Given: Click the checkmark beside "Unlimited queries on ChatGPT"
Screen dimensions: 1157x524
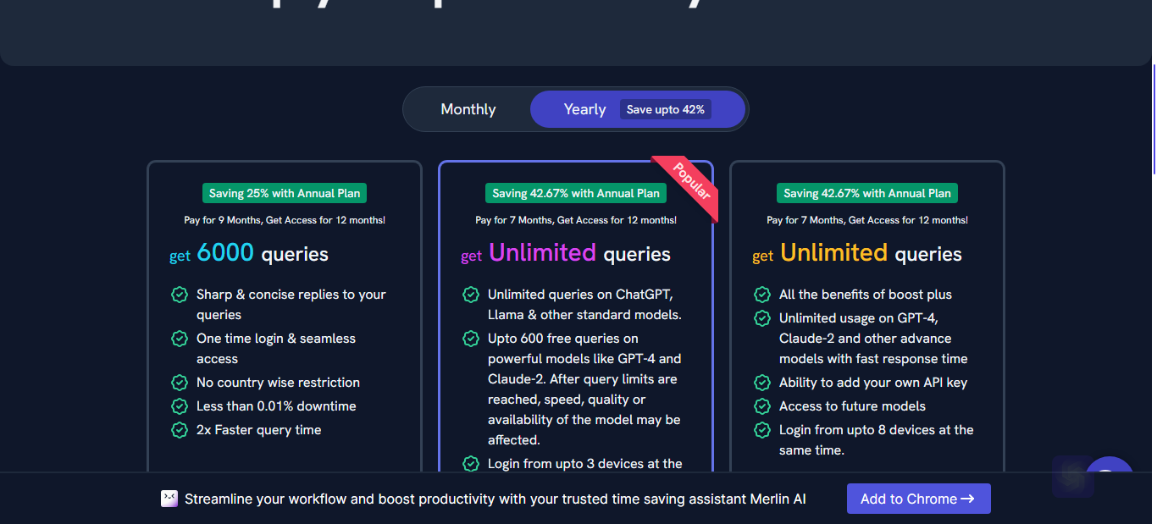Looking at the screenshot, I should [x=471, y=295].
